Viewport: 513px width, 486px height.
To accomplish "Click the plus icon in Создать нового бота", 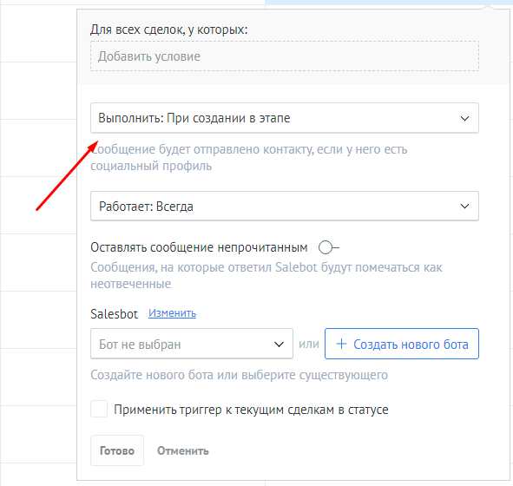I will pyautogui.click(x=341, y=344).
